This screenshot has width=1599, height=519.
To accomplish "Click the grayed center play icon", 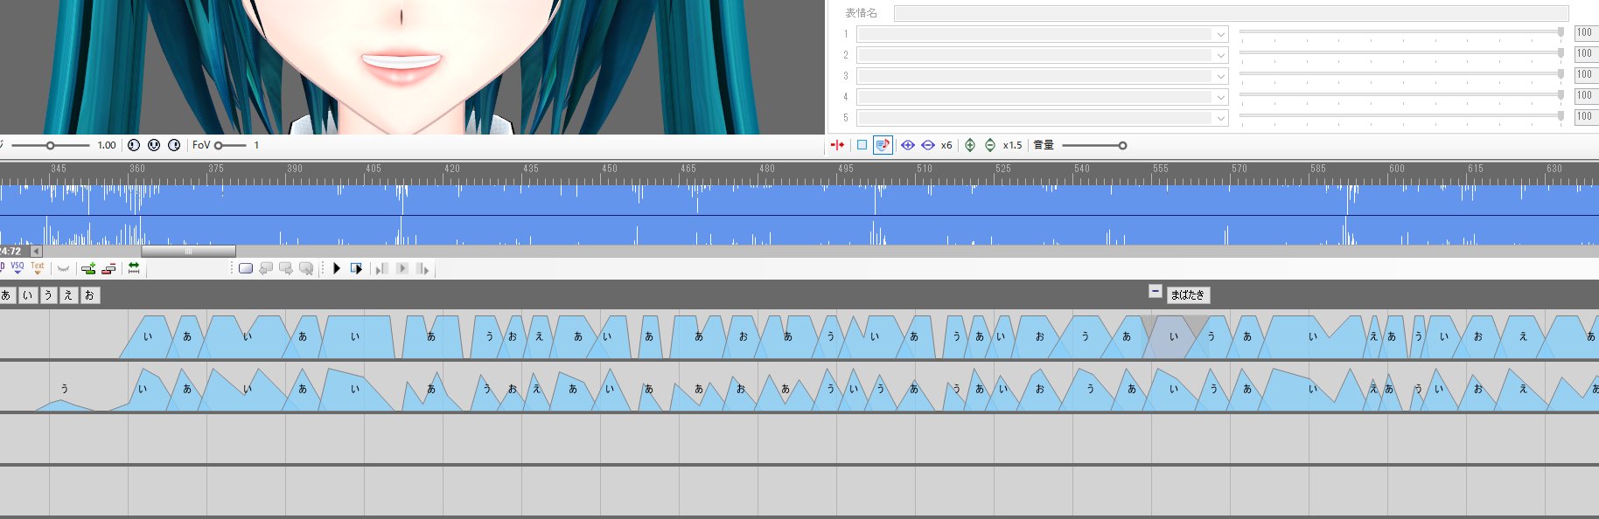I will tap(402, 268).
